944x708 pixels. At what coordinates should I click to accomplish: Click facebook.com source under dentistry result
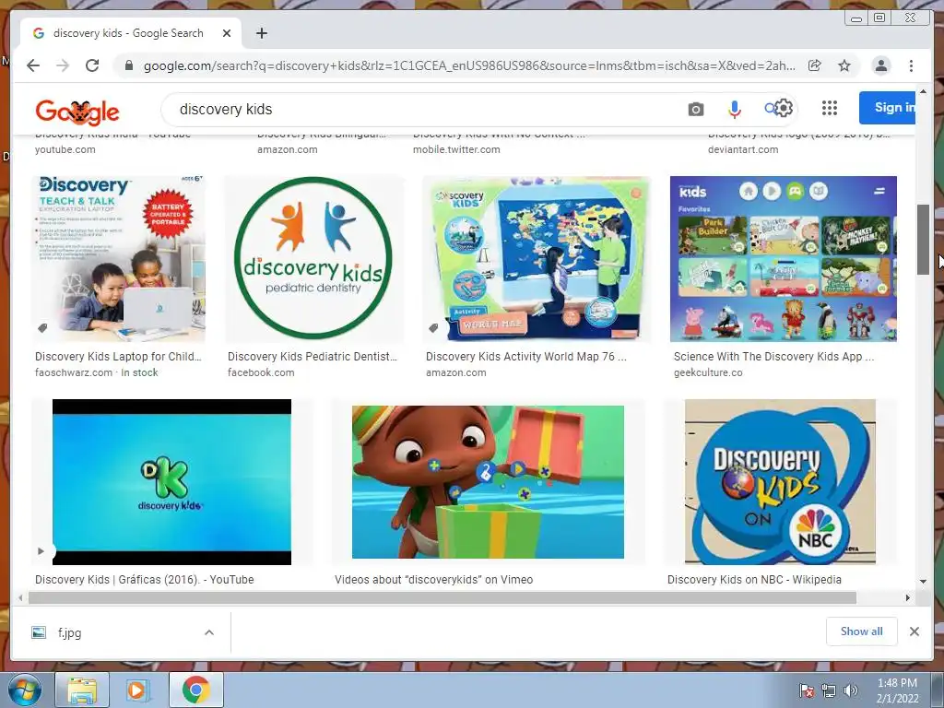point(261,372)
